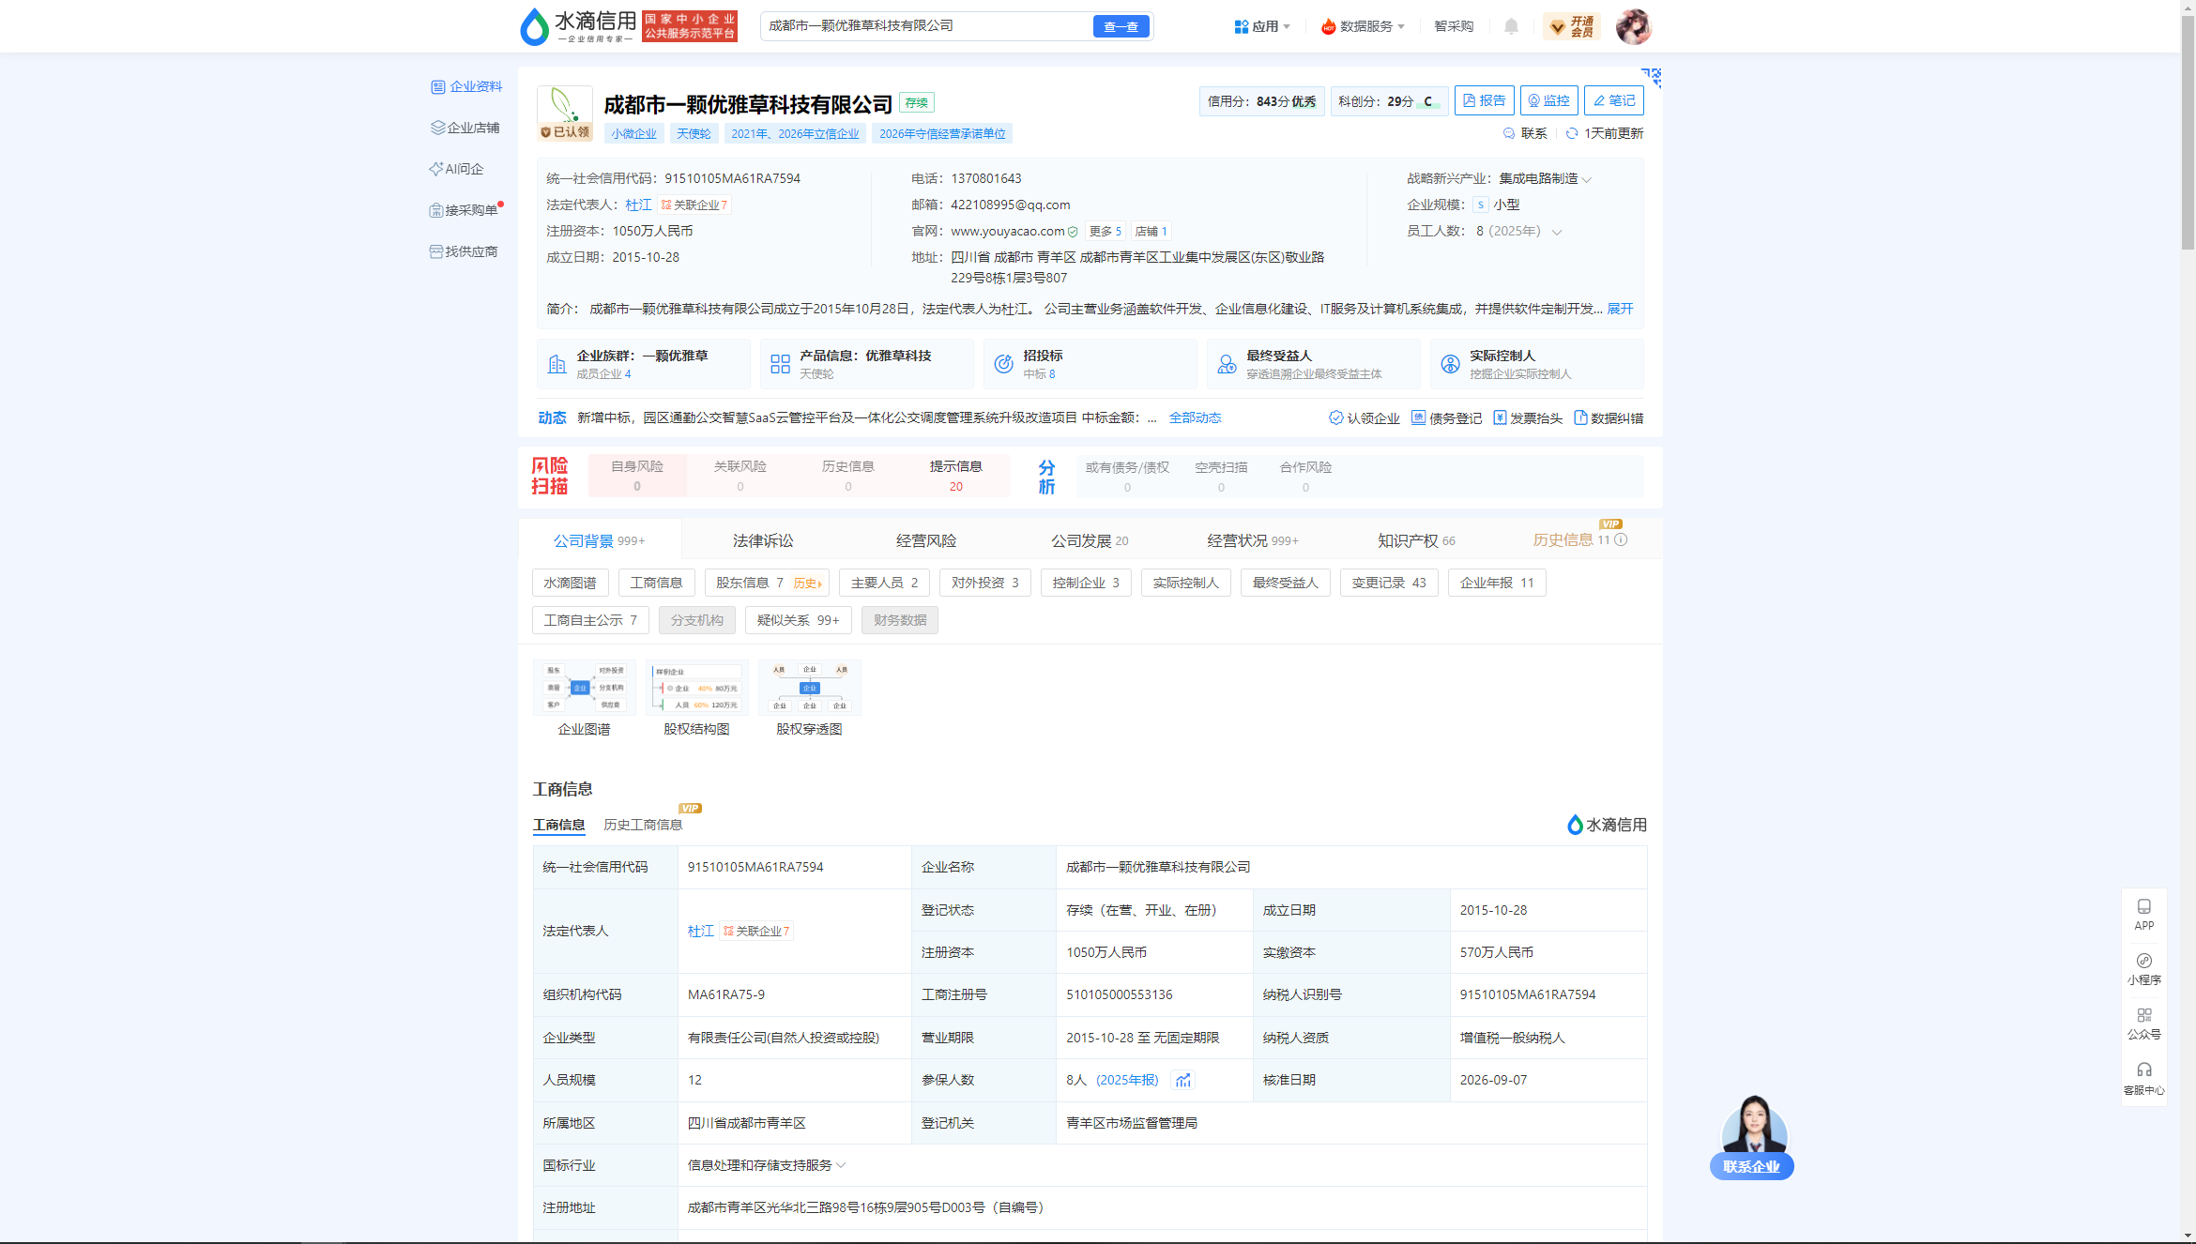The image size is (2196, 1244).
Task: Expand the 应用 dropdown menu
Action: 1263,26
